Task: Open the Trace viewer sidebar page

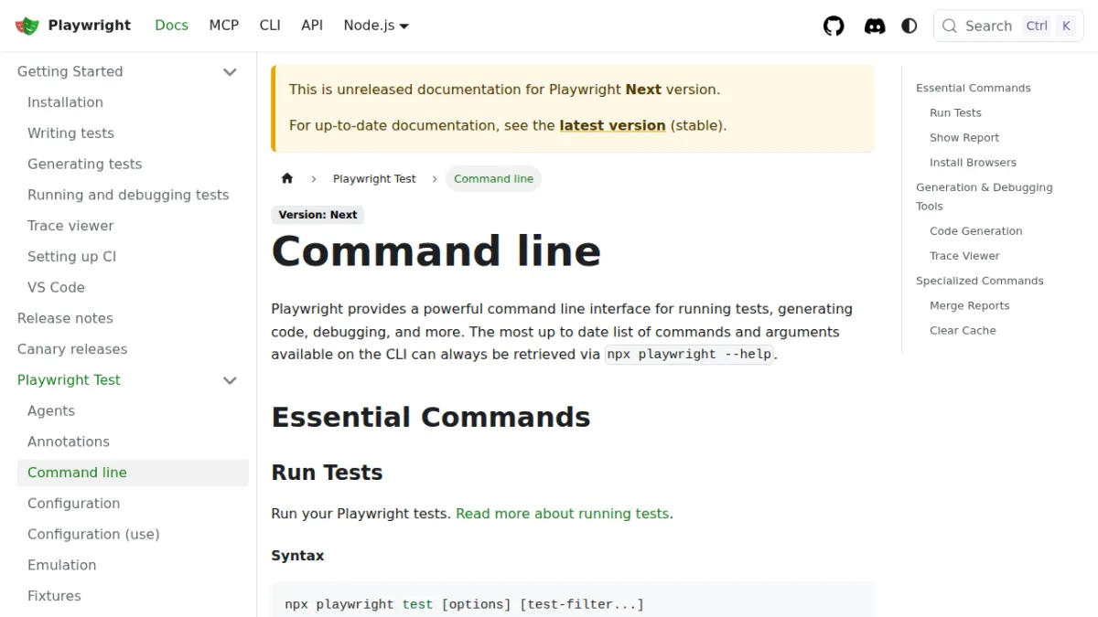Action: pyautogui.click(x=70, y=226)
